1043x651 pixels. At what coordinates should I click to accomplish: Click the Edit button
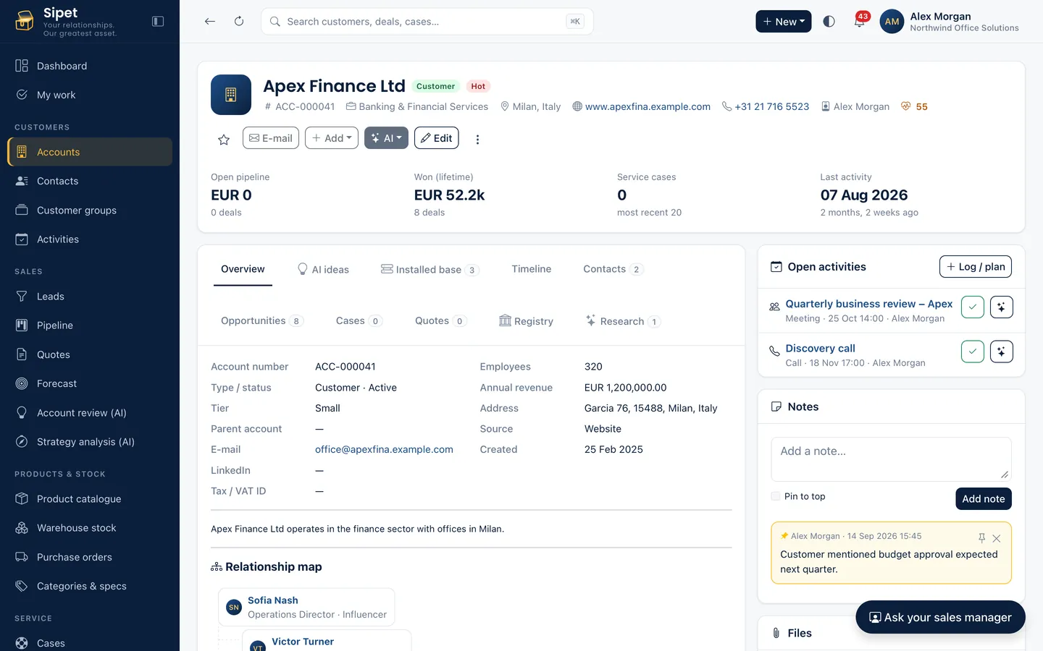click(437, 138)
